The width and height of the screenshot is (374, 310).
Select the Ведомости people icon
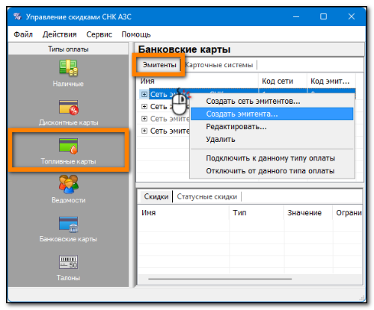point(69,185)
